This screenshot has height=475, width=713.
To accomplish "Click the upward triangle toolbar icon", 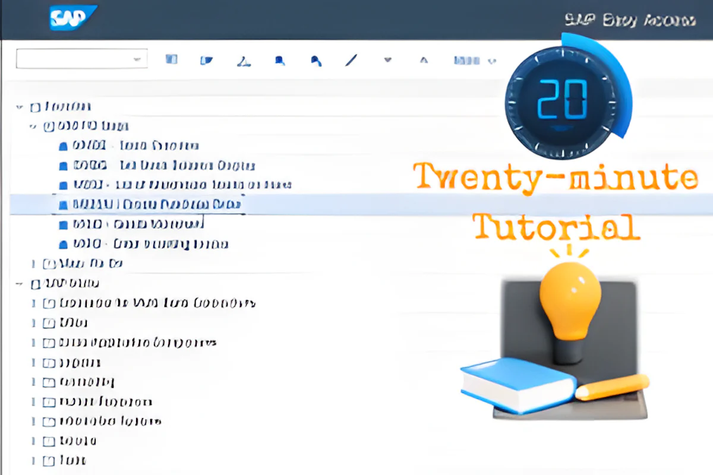I will click(424, 59).
